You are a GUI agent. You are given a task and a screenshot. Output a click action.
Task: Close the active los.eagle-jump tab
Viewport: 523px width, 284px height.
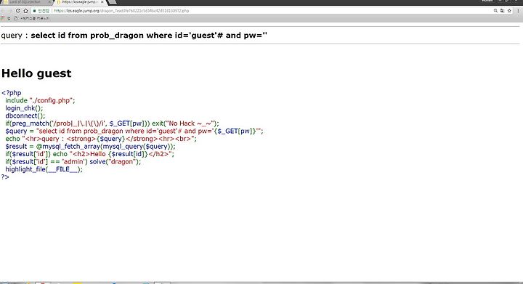pyautogui.click(x=102, y=2)
